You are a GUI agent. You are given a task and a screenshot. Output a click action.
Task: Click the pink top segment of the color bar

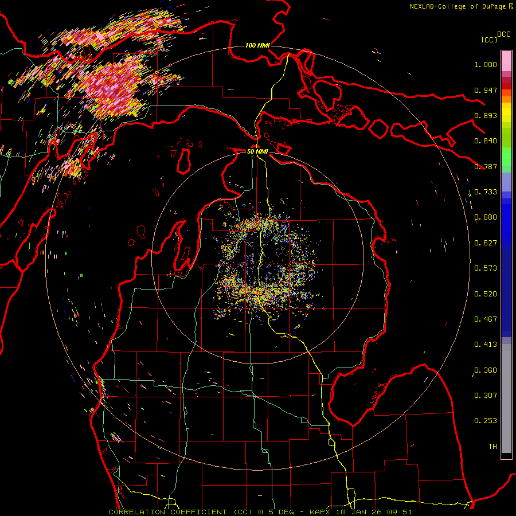coord(506,61)
